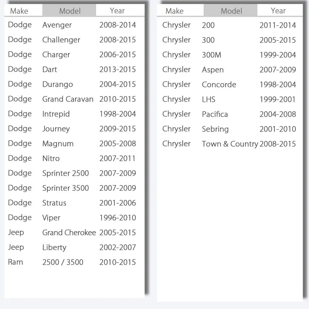309x309 pixels.
Task: Click the Pacifica model cell
Action: point(215,114)
